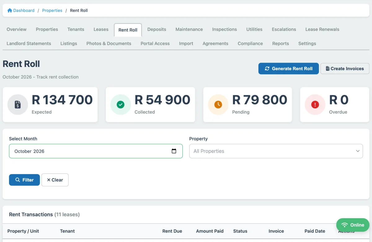Click the R 134 700 Expected amount
The image size is (372, 242).
[x=62, y=100]
